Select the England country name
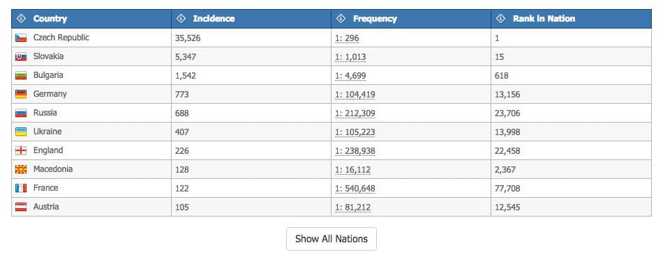The width and height of the screenshot is (663, 259). click(48, 150)
